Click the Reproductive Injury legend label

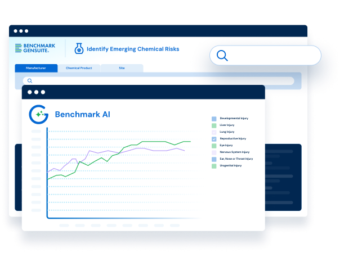[x=233, y=138]
